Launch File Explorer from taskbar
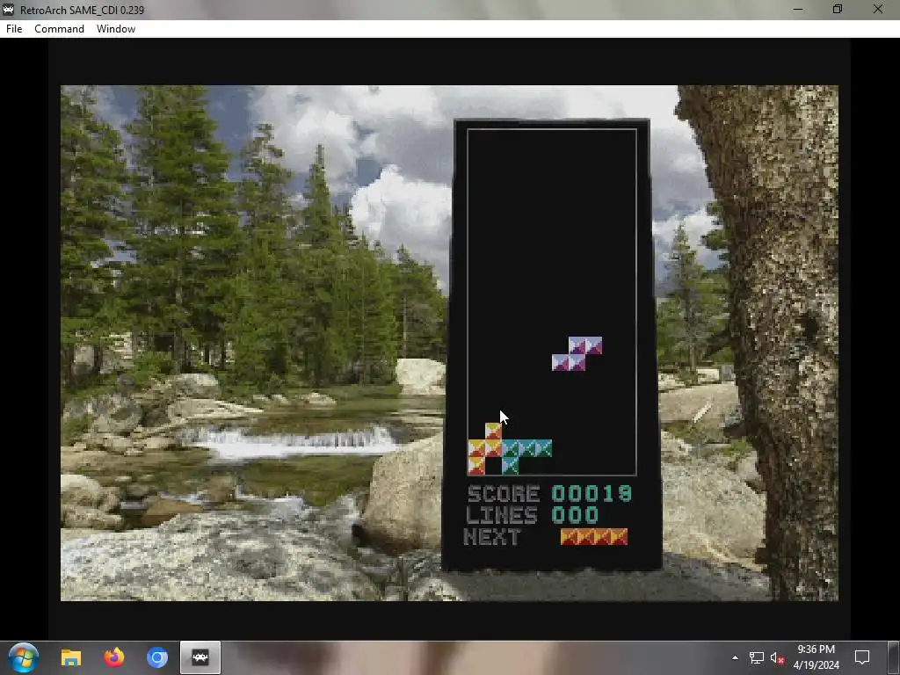The width and height of the screenshot is (900, 675). coord(71,657)
